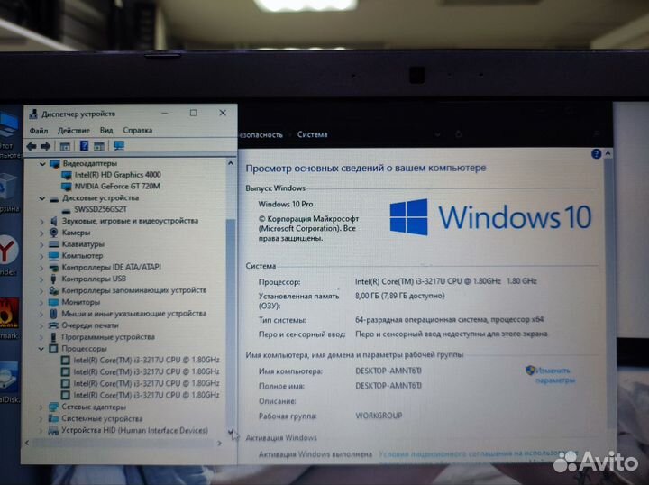Screen dimensions: 649x485
Task: Open the action pane toolbar icon
Action: [x=99, y=146]
